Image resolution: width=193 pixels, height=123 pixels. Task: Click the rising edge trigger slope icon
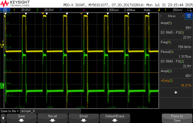tap(159, 10)
